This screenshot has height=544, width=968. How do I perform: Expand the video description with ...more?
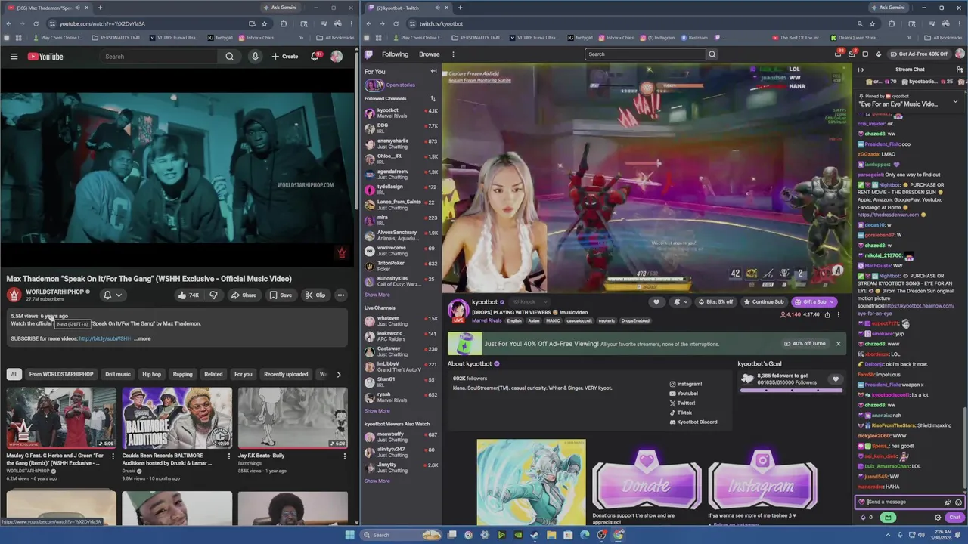143,338
